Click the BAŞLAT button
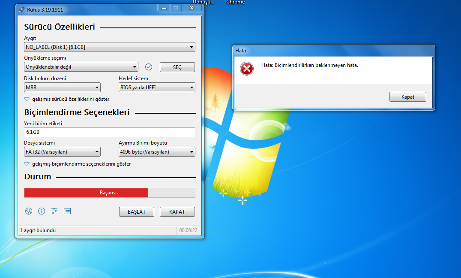461x278 pixels. 136,212
